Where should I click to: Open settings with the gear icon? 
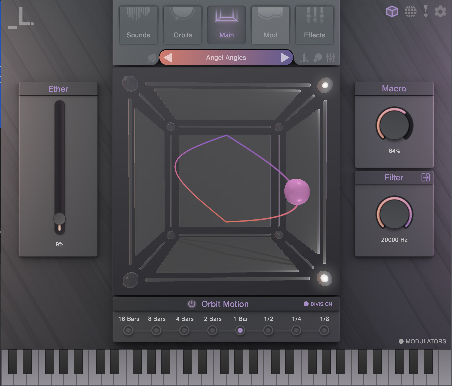pos(440,12)
